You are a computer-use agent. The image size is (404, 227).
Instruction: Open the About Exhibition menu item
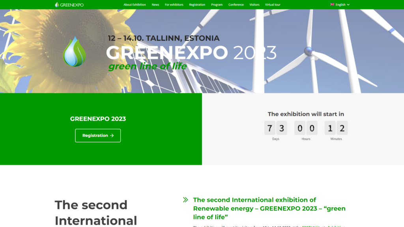click(x=135, y=5)
